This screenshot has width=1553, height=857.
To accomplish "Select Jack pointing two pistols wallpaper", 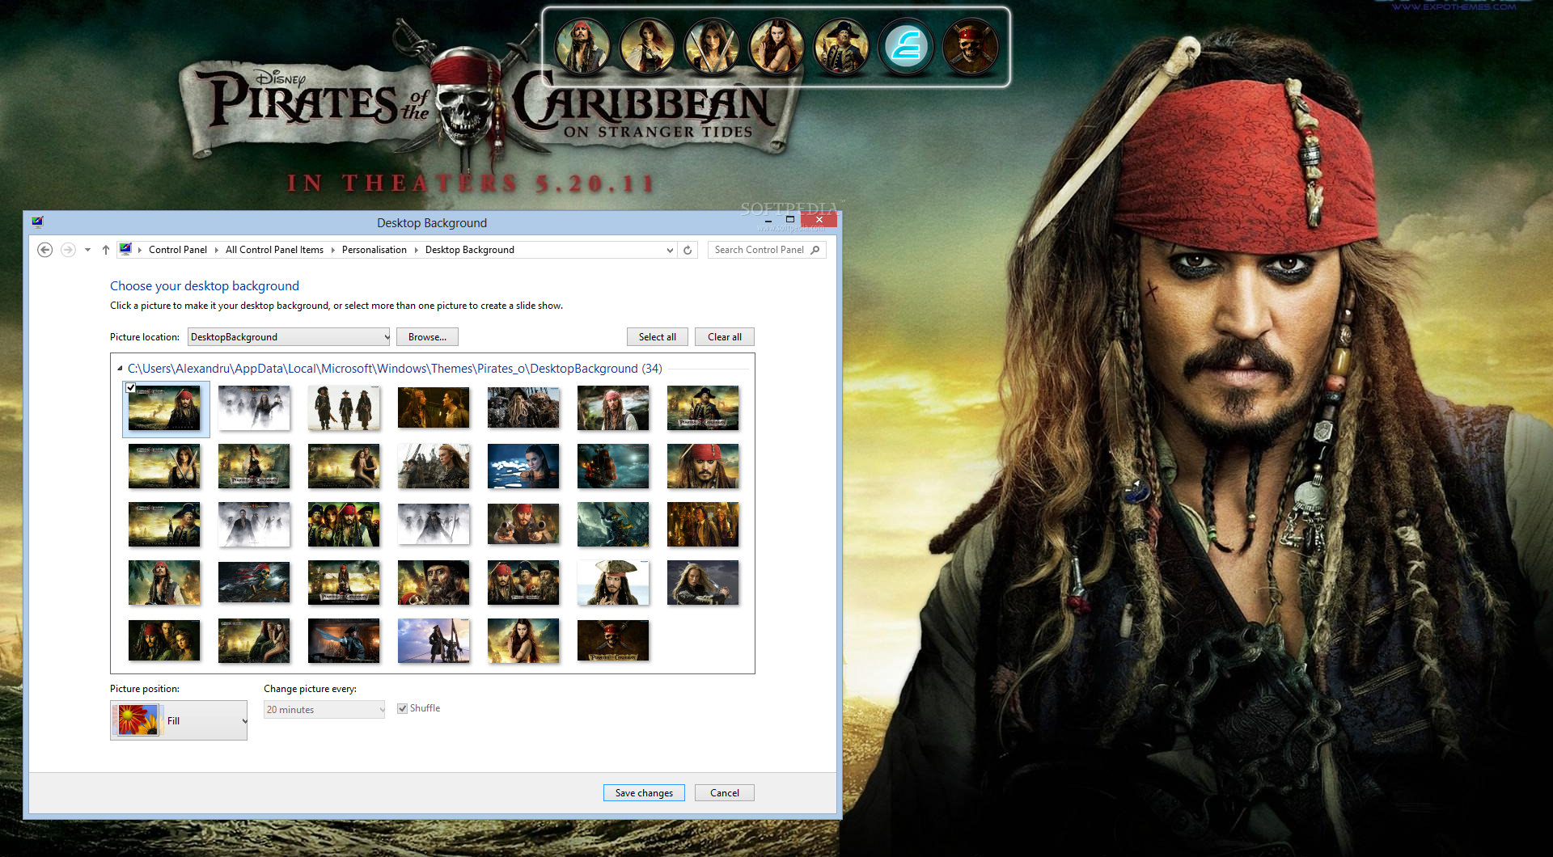I will tap(523, 524).
